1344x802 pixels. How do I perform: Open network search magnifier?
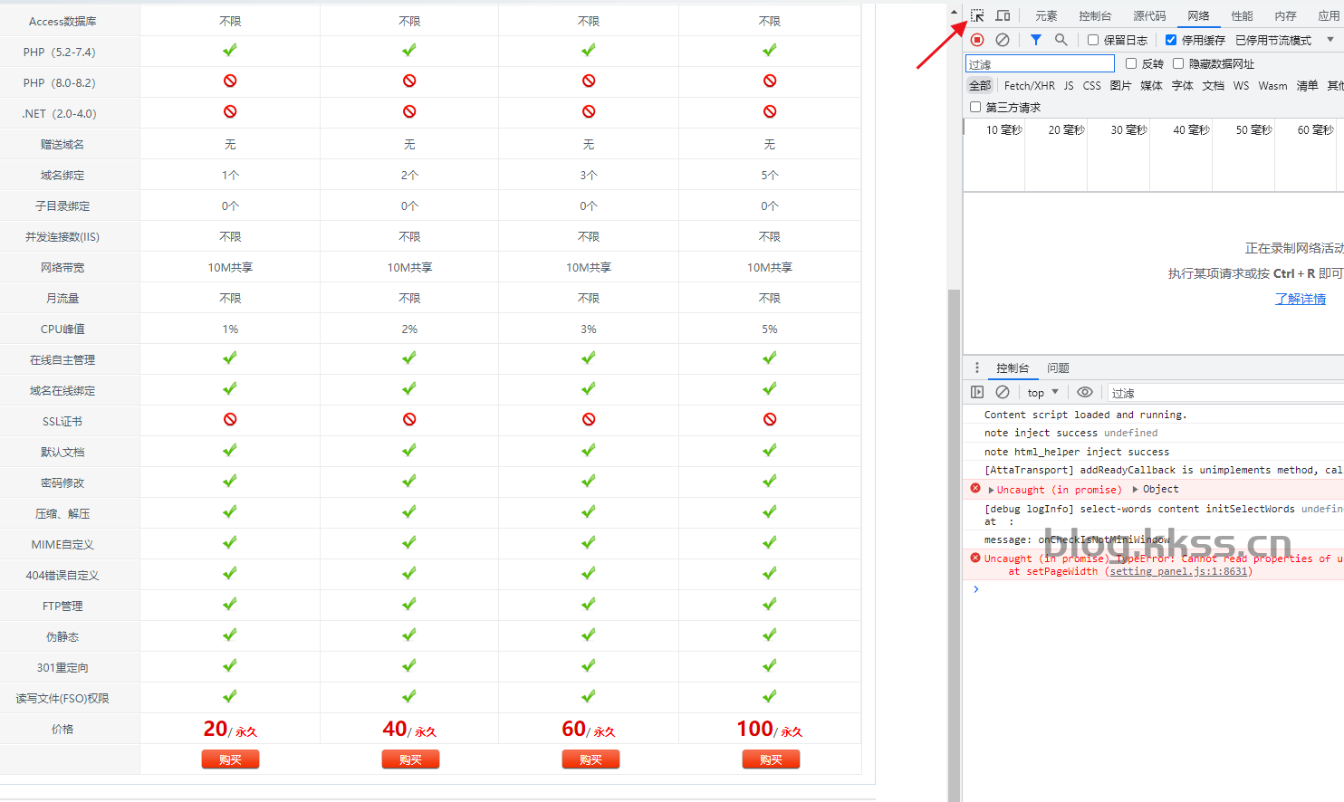pos(1061,40)
